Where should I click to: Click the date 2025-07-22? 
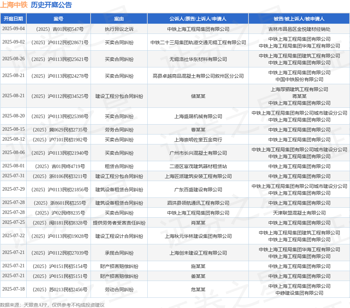pos(13,236)
